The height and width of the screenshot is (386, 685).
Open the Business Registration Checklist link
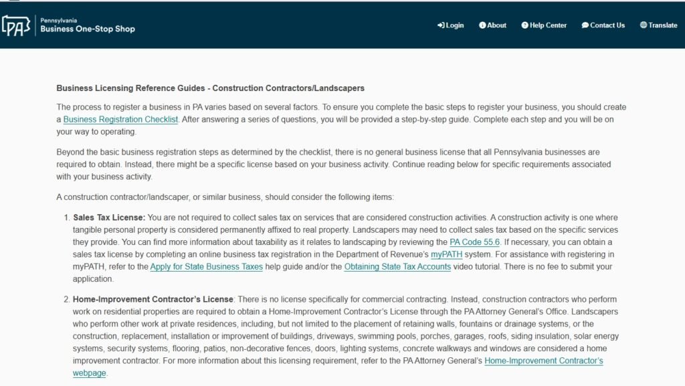(120, 118)
